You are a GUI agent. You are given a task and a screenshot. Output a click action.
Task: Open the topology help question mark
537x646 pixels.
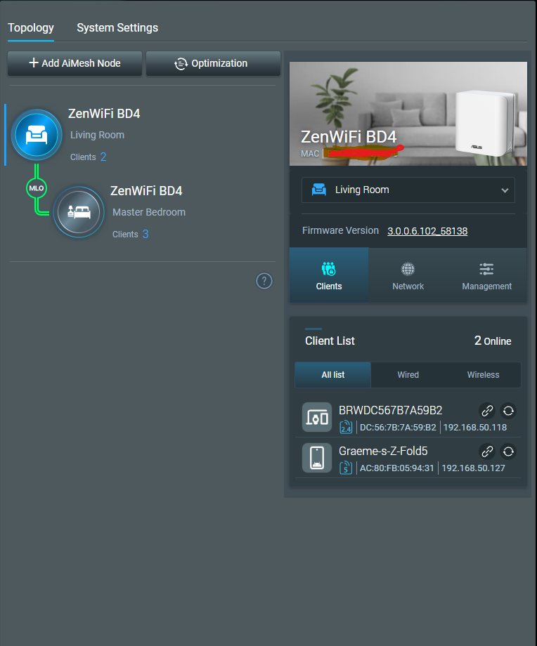[264, 281]
